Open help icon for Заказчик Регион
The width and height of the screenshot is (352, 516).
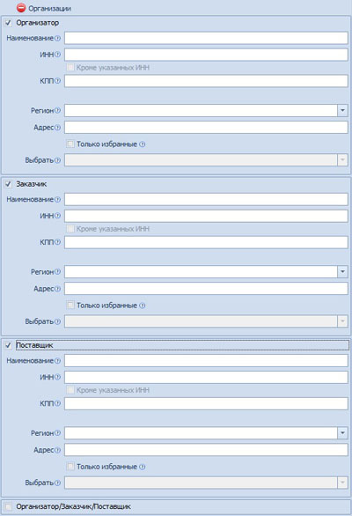tap(57, 272)
